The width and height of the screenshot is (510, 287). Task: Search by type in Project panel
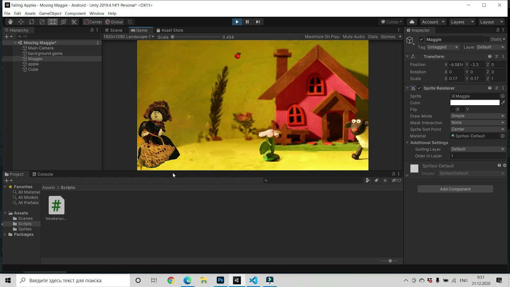click(x=368, y=181)
